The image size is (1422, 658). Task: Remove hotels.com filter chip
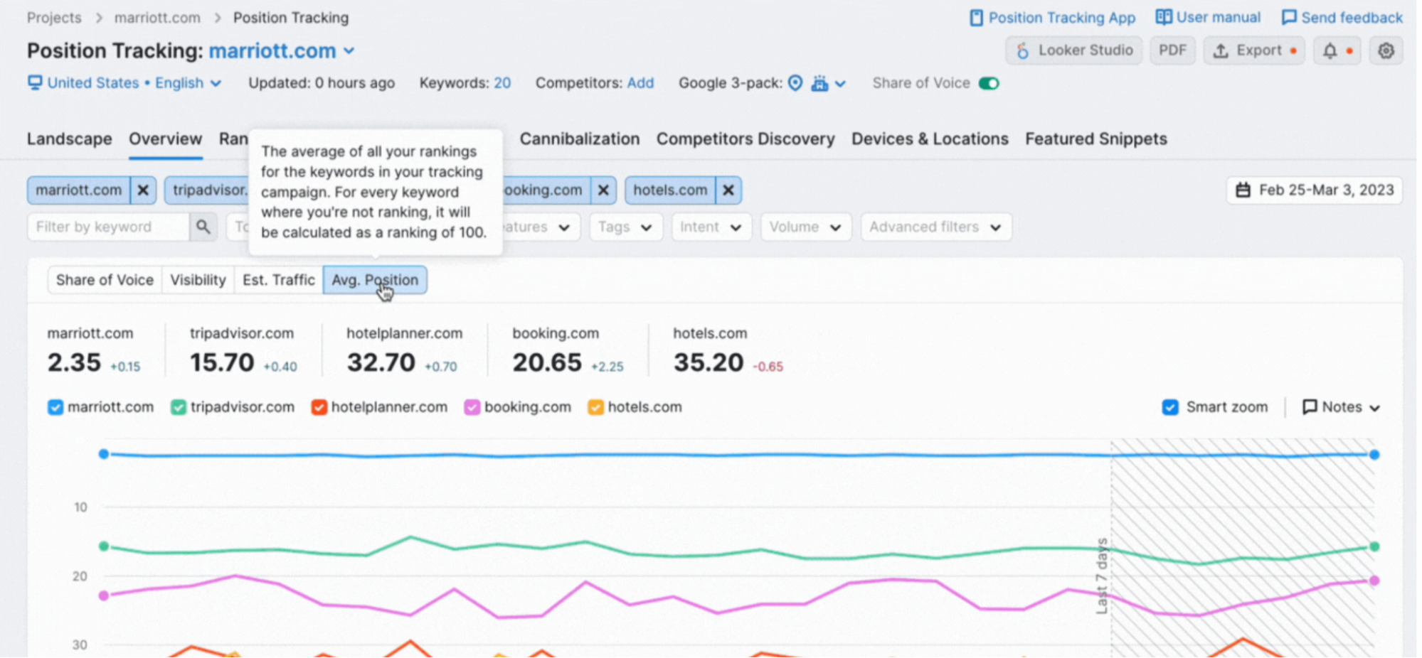[x=728, y=190]
